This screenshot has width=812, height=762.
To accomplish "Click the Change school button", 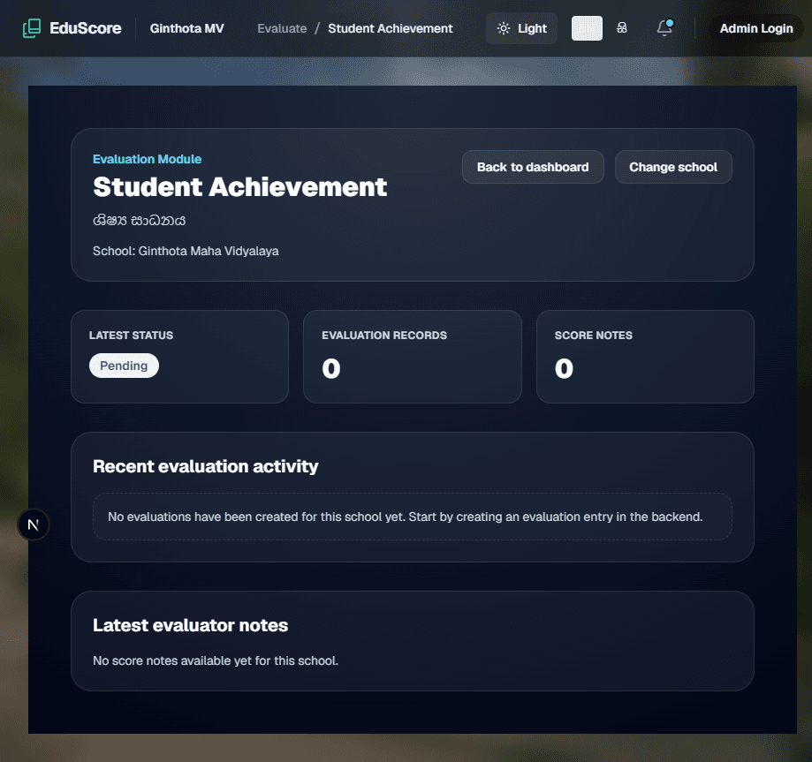I will point(673,167).
